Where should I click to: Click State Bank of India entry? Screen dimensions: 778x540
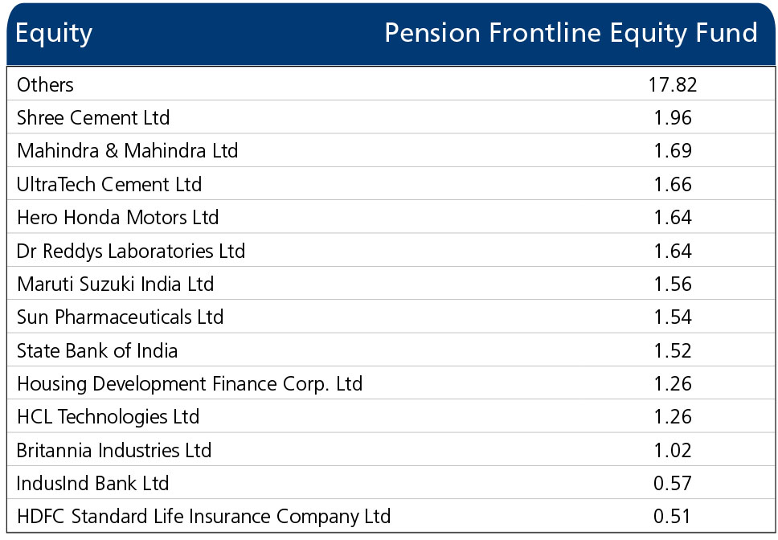(97, 350)
